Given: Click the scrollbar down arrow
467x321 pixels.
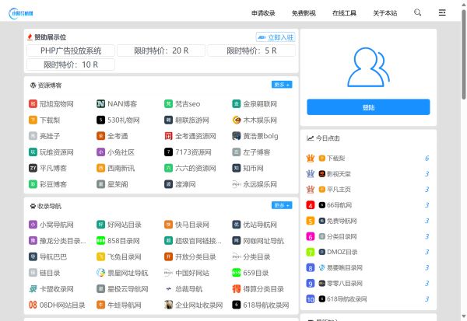Looking at the screenshot, I should coord(464,317).
